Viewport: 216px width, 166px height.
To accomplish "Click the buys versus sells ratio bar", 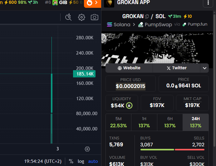I will point(172,149).
